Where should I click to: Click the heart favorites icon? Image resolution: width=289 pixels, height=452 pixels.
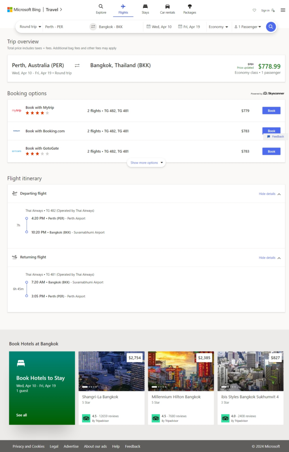(x=254, y=10)
